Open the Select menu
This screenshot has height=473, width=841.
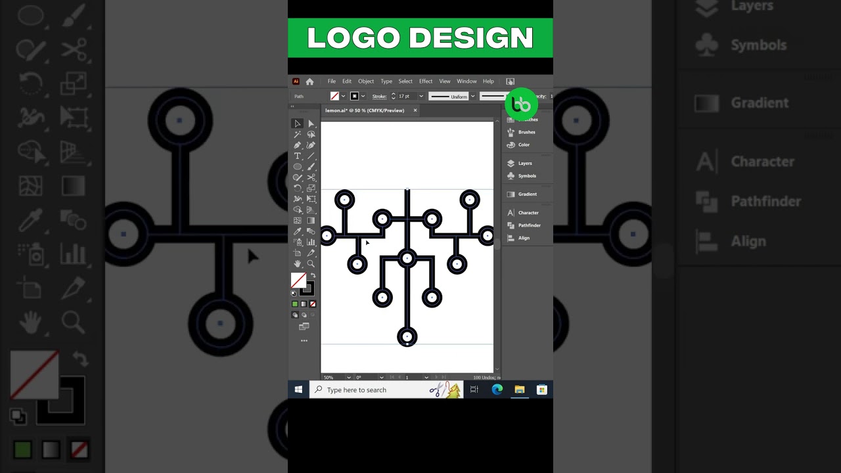point(405,81)
